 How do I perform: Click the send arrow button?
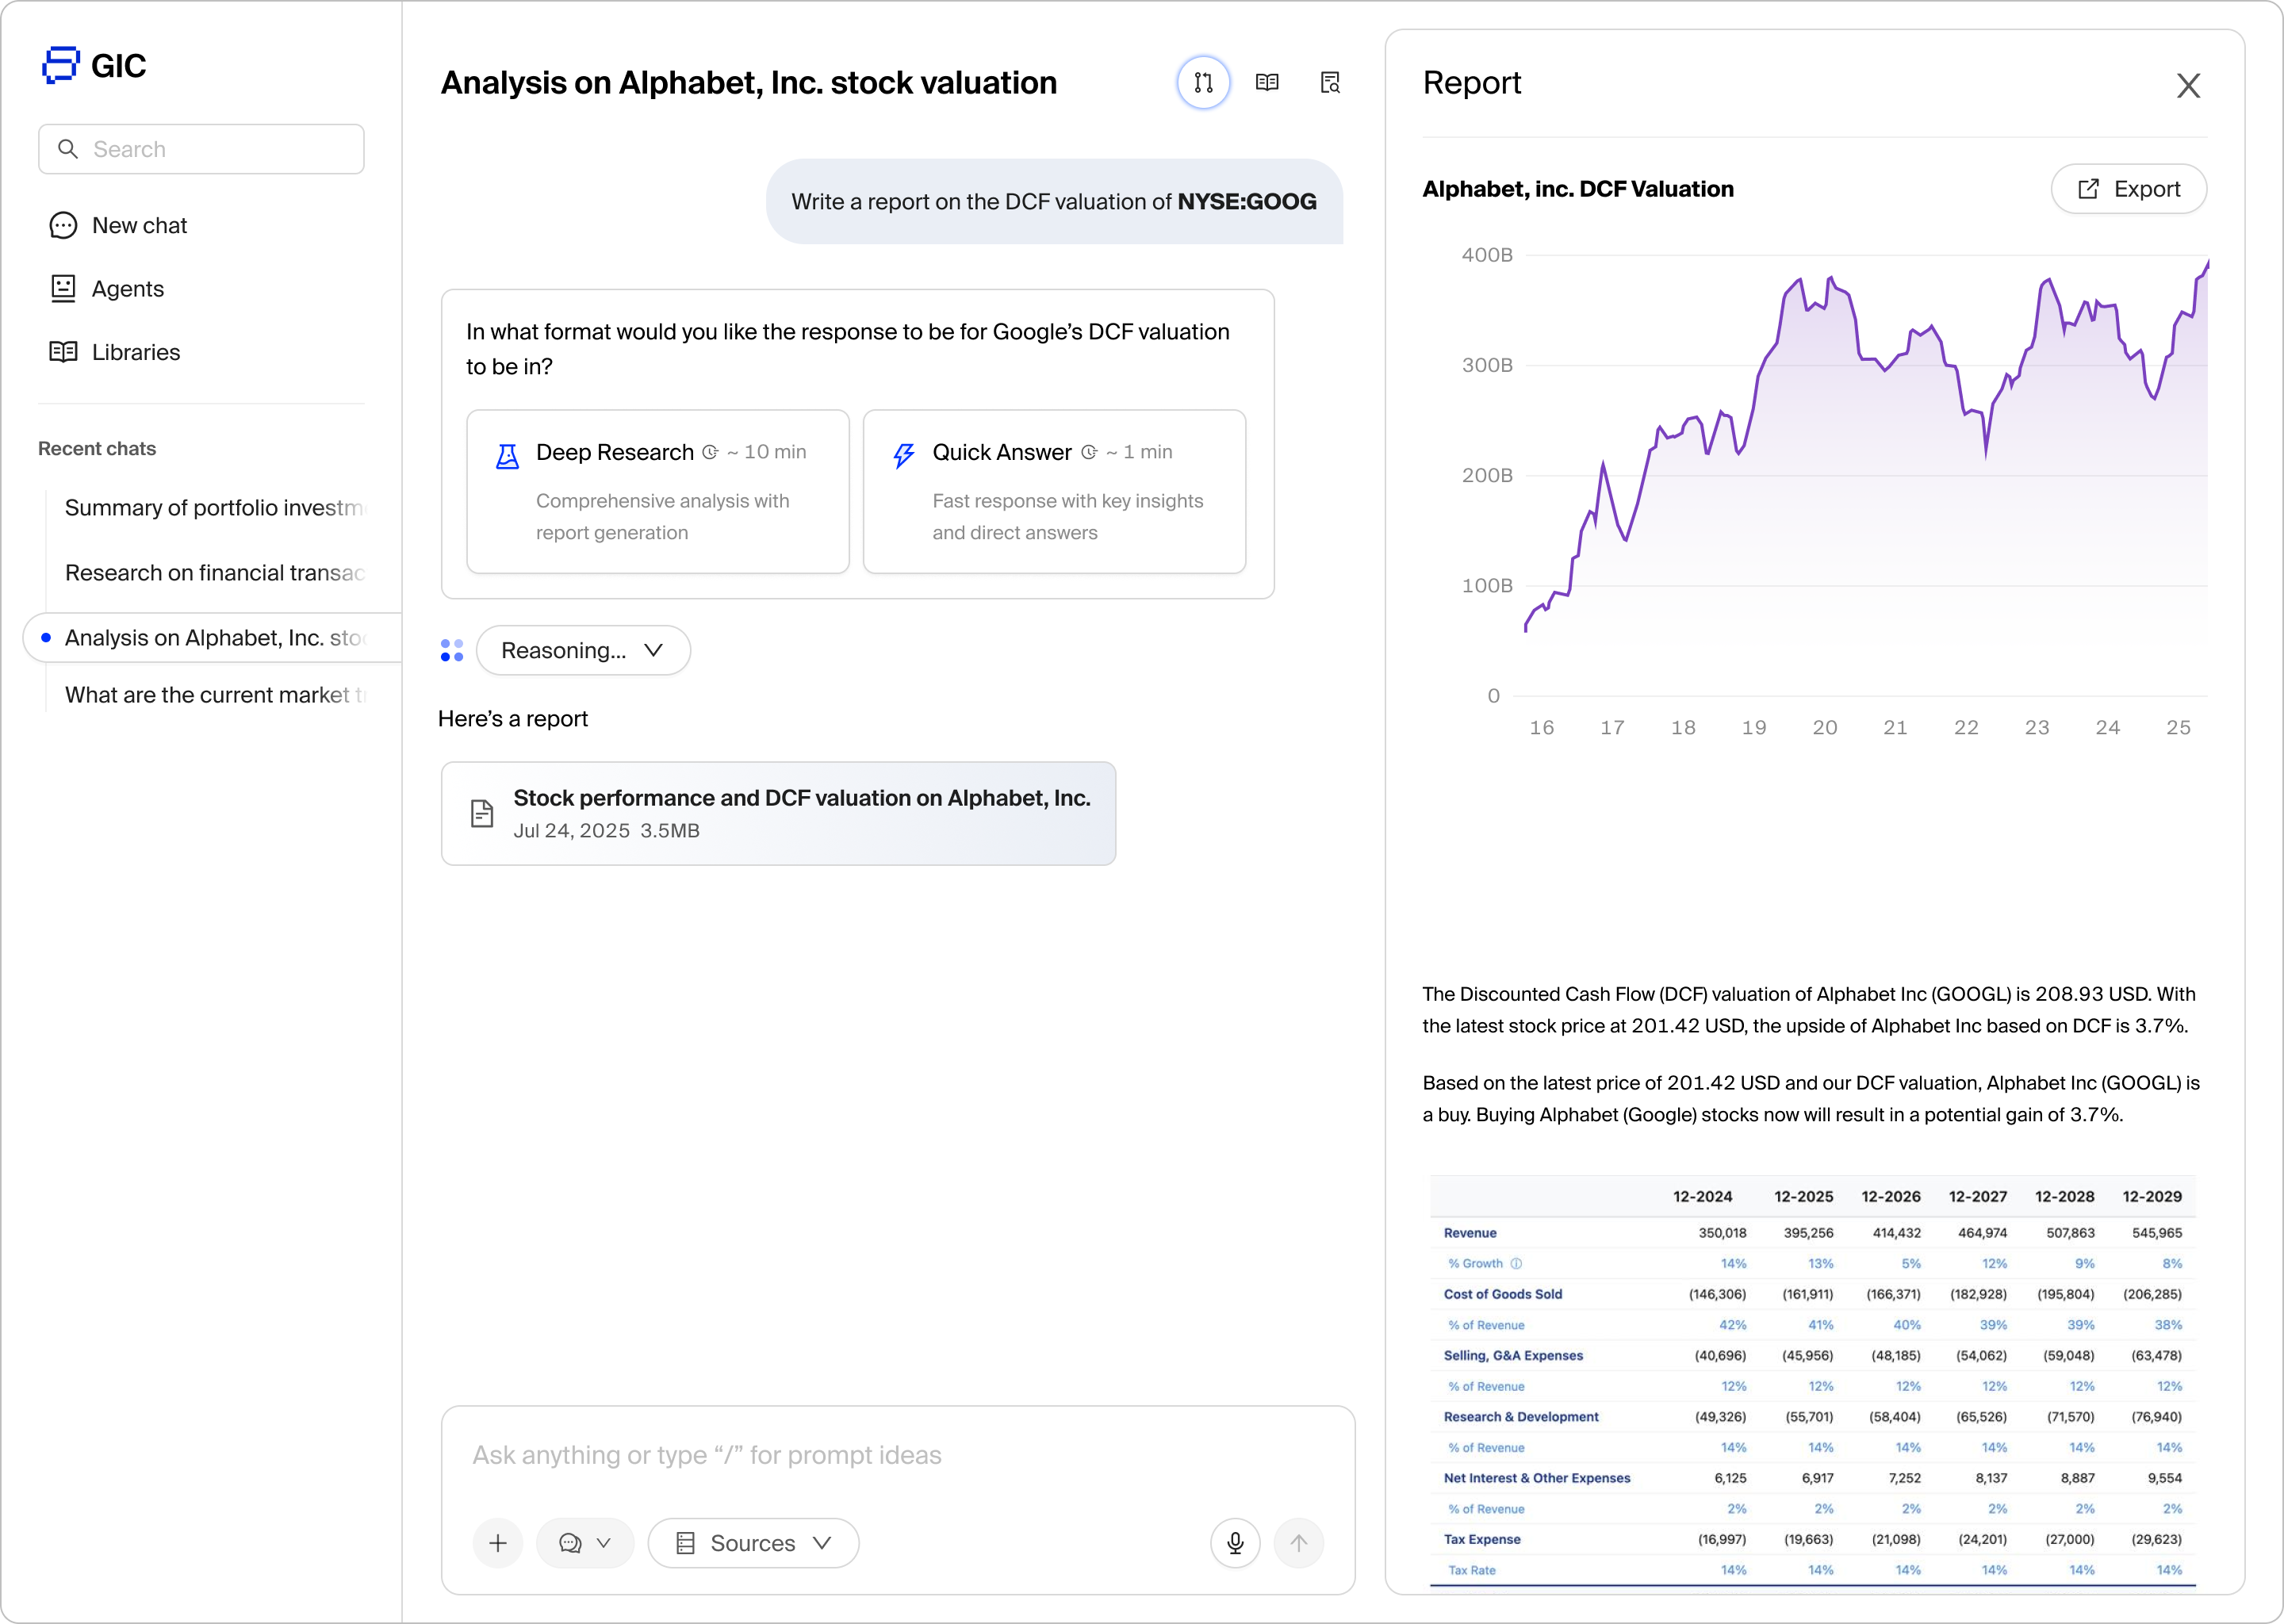pyautogui.click(x=1298, y=1543)
